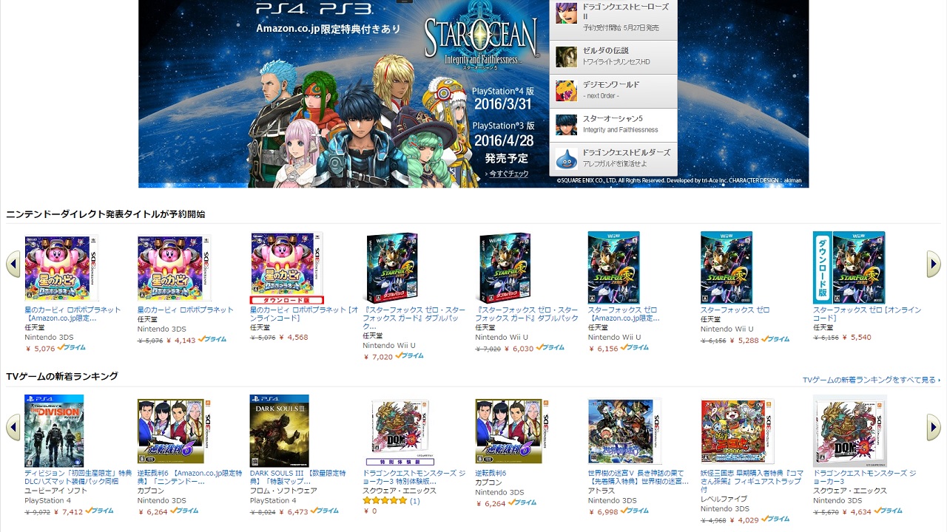Select the Star Ocean 5 banner entry
The width and height of the screenshot is (947, 532).
[613, 125]
